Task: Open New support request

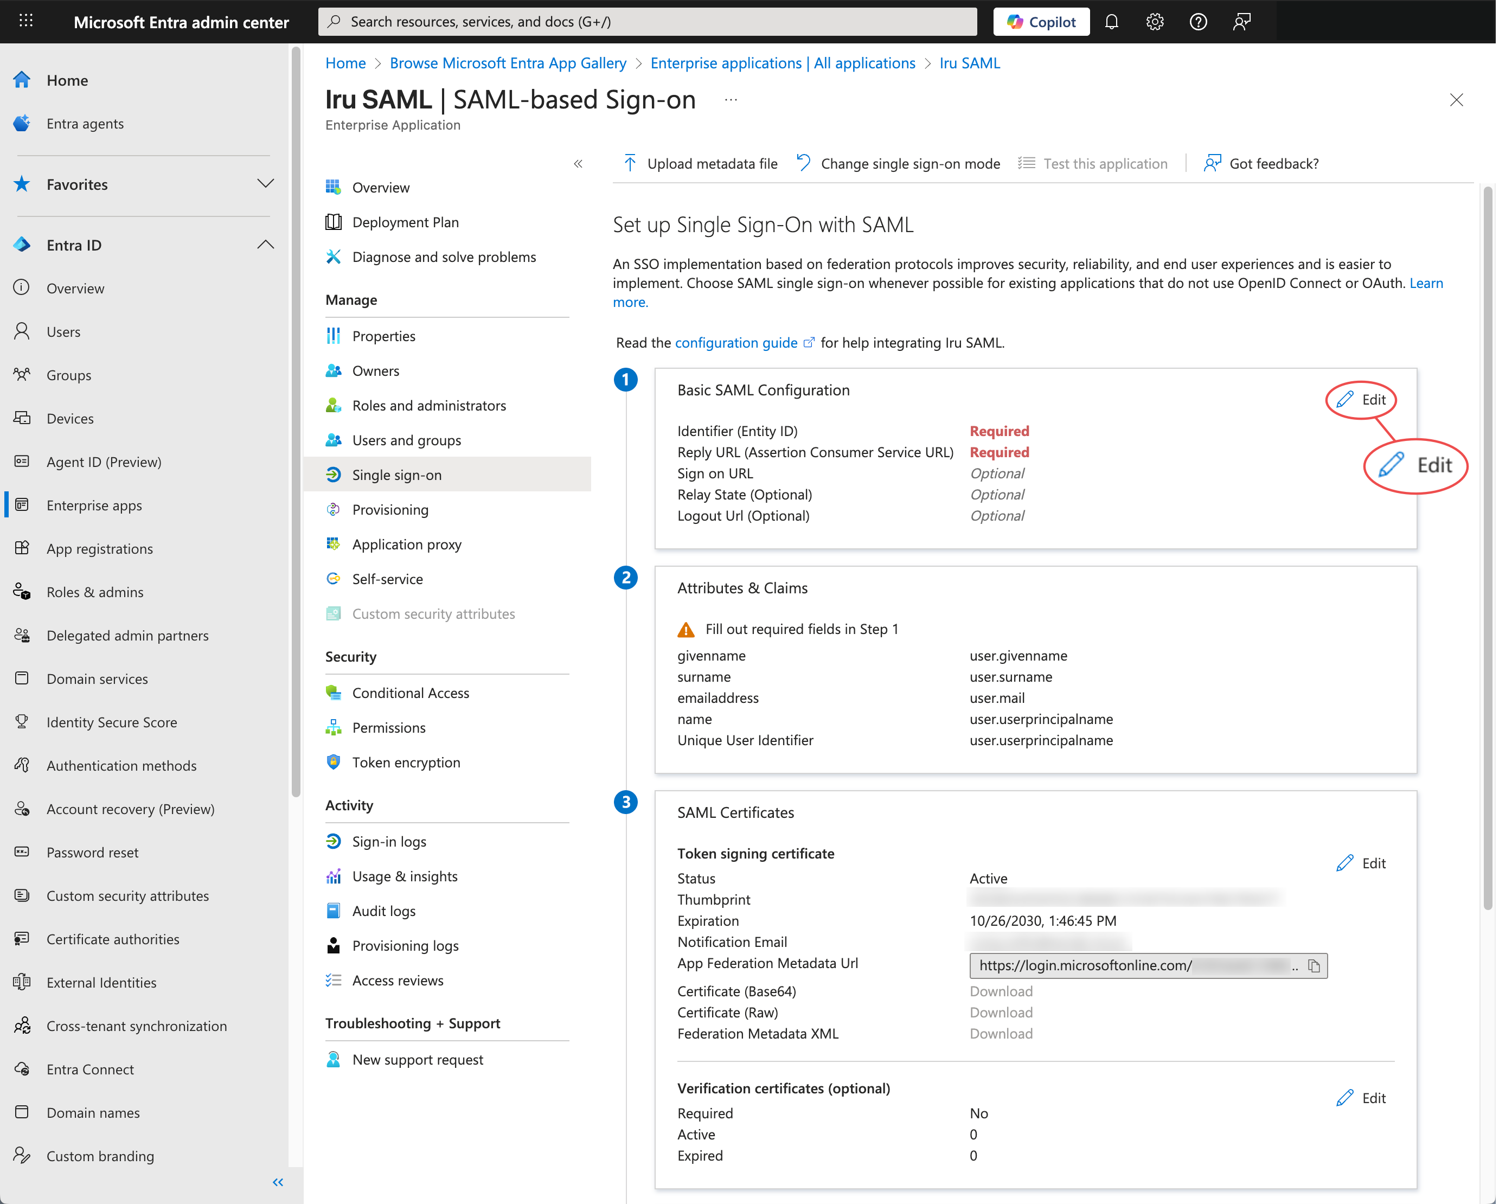Action: coord(417,1060)
